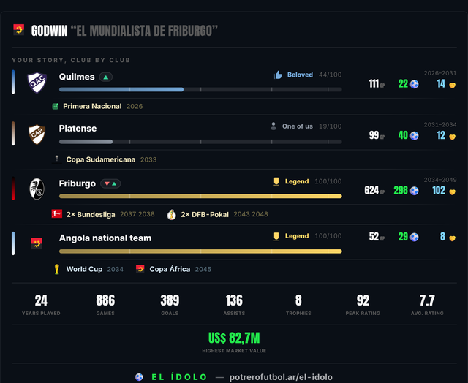
Task: Click the Copa África 2045 trophy text
Action: (x=181, y=270)
